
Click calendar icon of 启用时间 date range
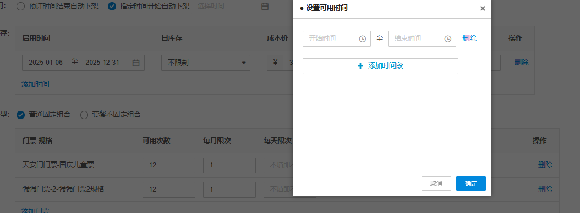tap(136, 63)
